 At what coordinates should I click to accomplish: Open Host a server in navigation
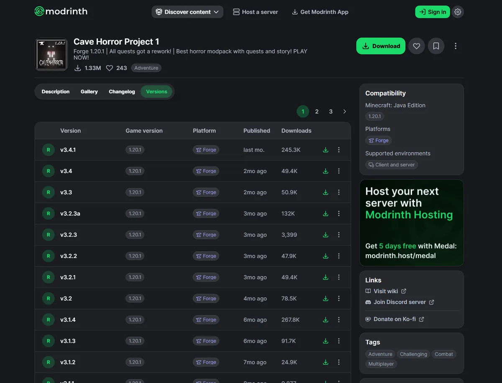256,12
